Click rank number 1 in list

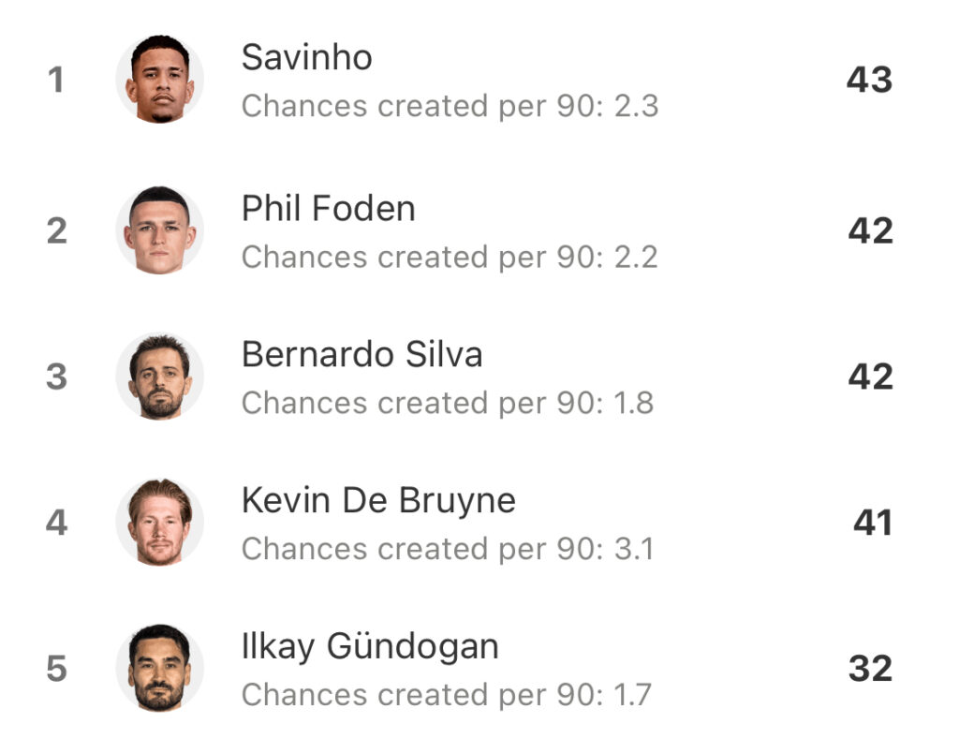coord(56,80)
